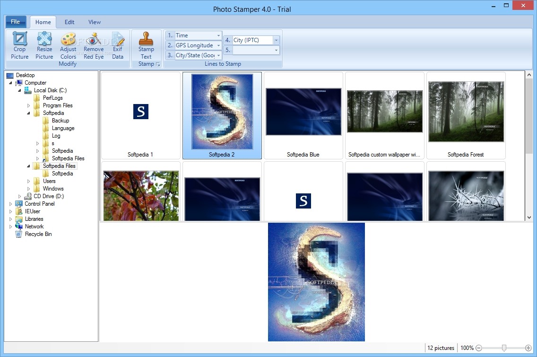Expand the Windows folder node

pos(28,189)
